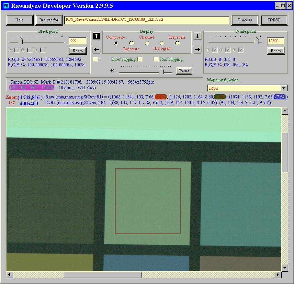This screenshot has height=284, width=294.
Task: Click the up arrow navigation button
Action: [96, 36]
